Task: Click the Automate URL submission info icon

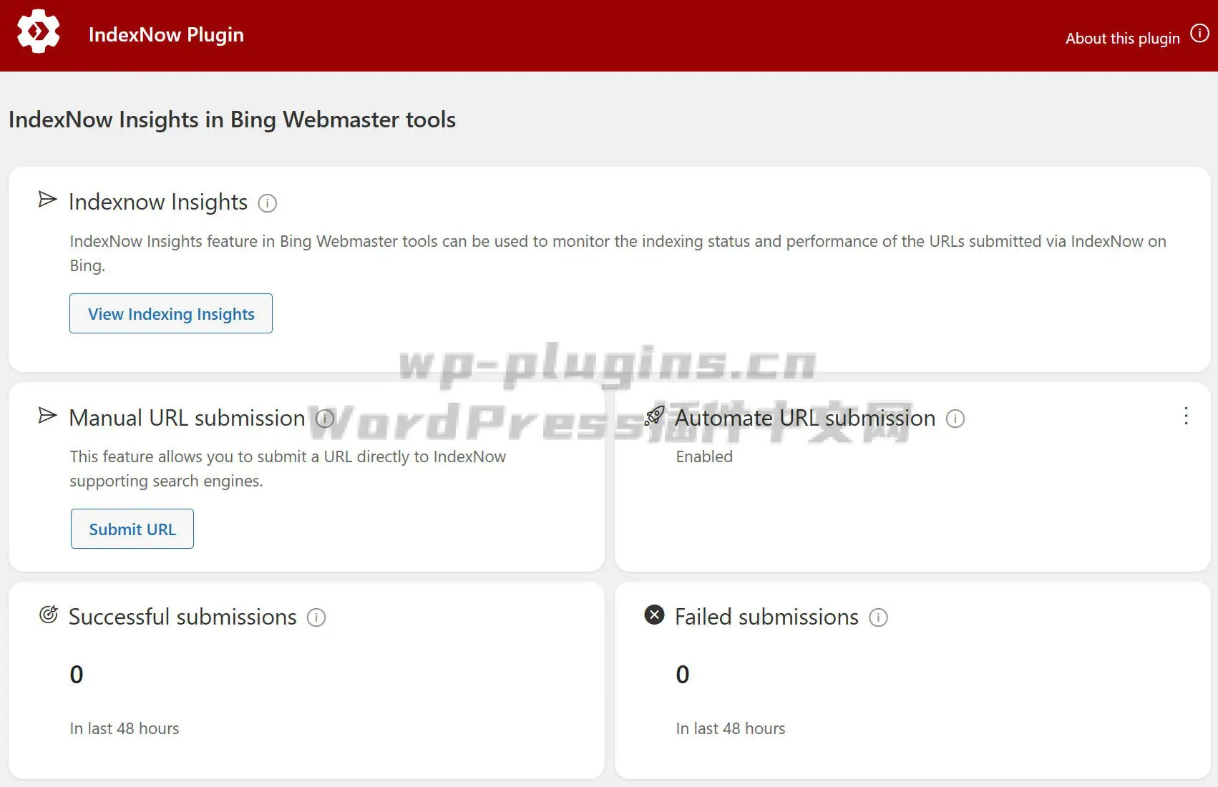Action: point(955,419)
